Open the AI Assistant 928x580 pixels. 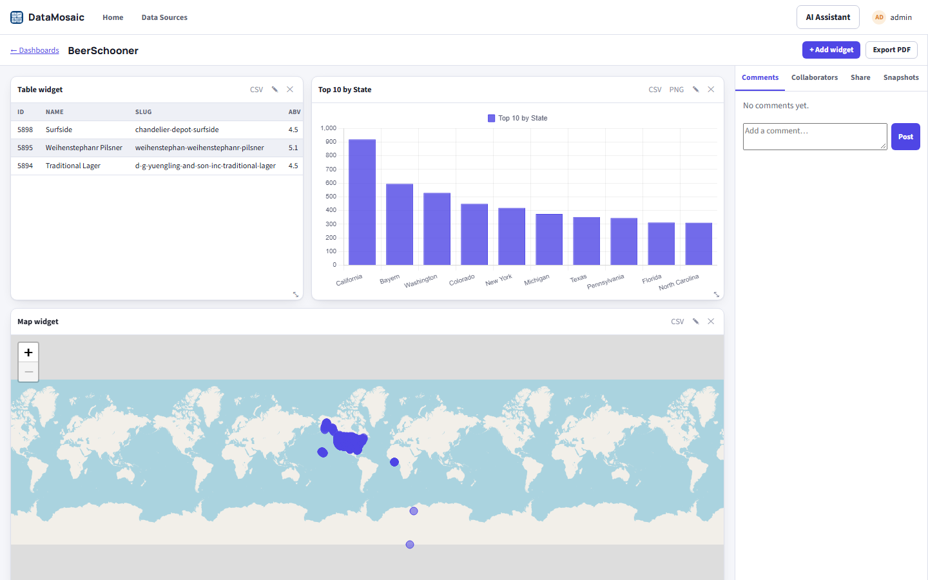click(828, 17)
